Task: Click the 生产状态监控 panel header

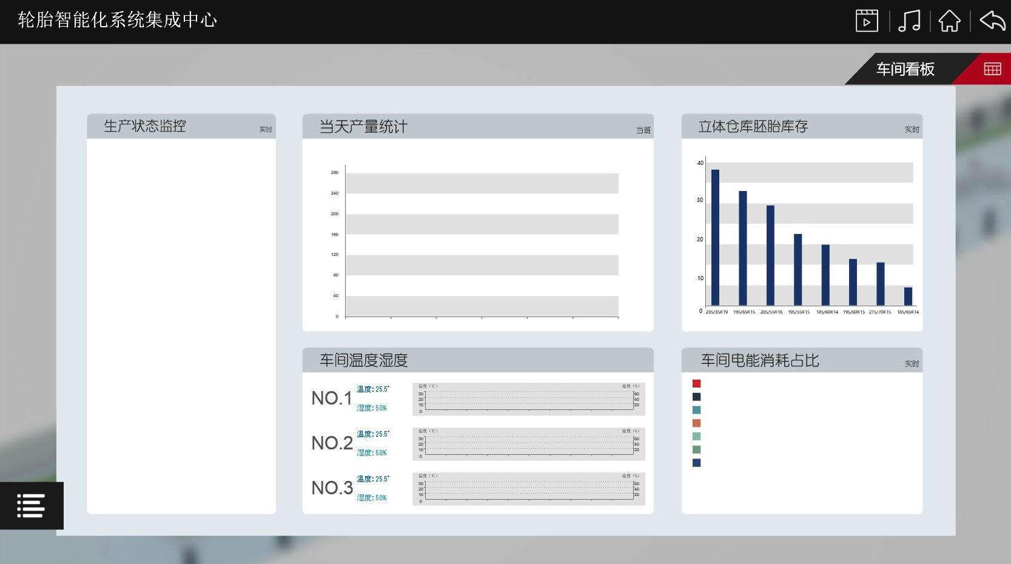Action: pos(145,126)
